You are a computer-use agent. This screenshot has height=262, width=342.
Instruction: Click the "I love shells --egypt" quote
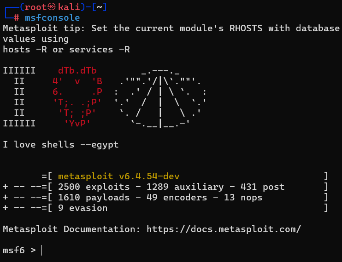60,145
